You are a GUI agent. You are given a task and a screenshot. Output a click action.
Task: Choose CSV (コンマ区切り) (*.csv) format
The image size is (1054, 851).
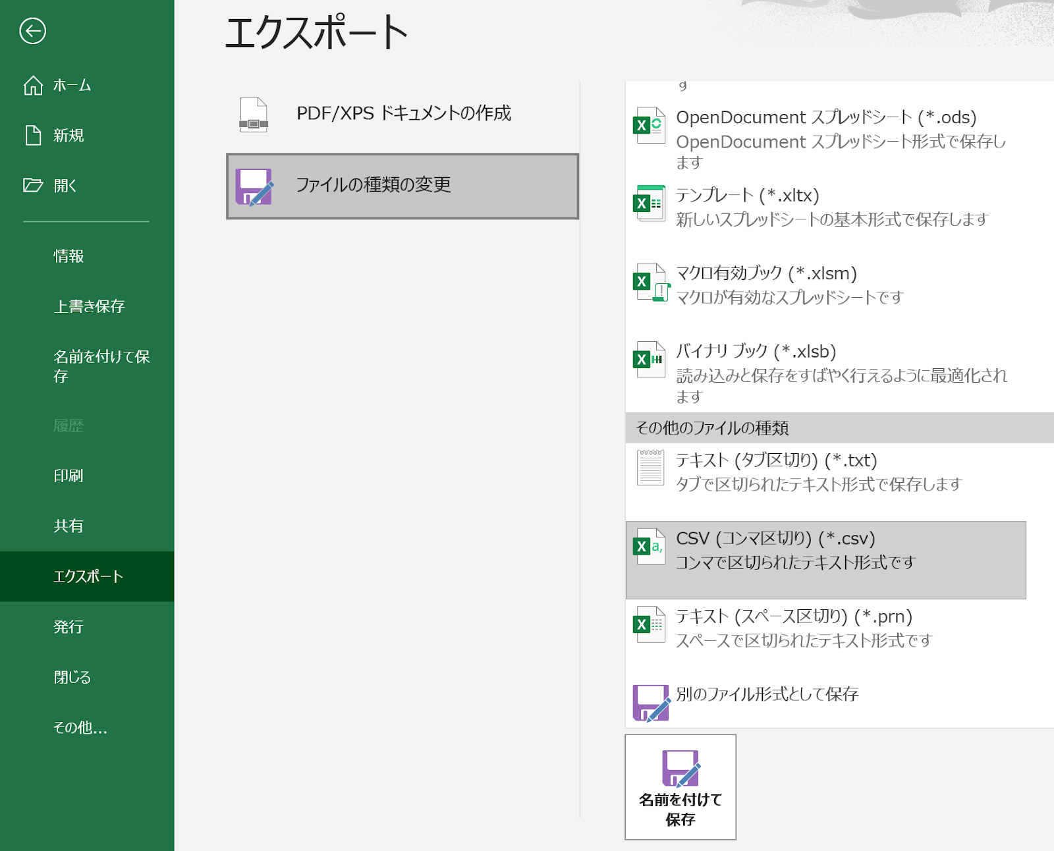coord(826,560)
